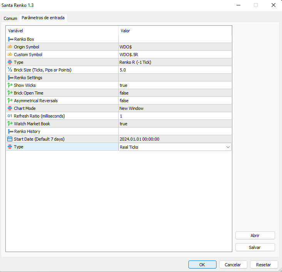Image resolution: width=282 pixels, height=272 pixels.
Task: Minimize the Santa Renko dialog window
Action: tap(238, 5)
